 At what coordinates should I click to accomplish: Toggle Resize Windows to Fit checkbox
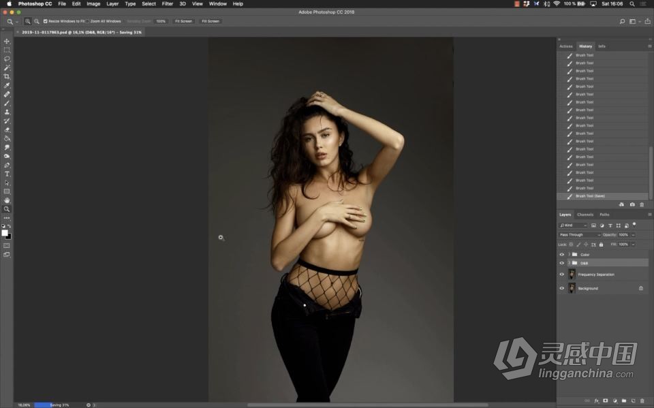(x=46, y=21)
